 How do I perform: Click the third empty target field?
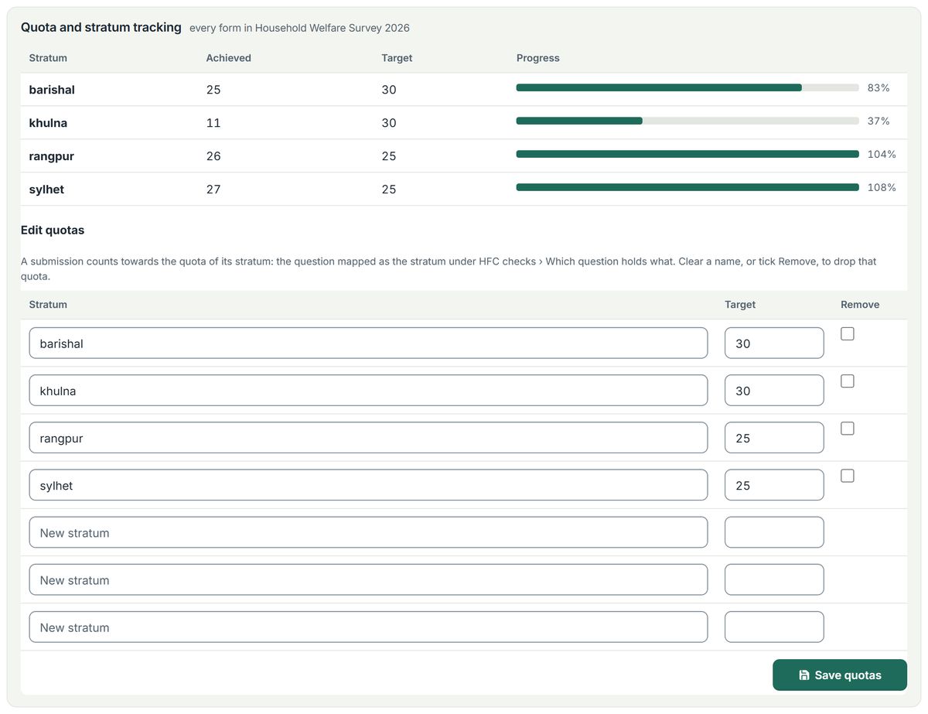click(774, 627)
